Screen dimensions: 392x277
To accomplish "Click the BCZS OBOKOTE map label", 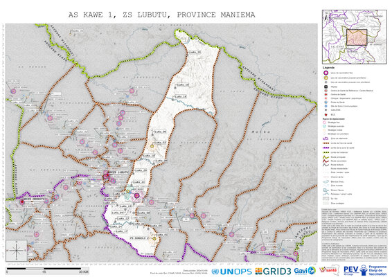I will [x=35, y=199].
